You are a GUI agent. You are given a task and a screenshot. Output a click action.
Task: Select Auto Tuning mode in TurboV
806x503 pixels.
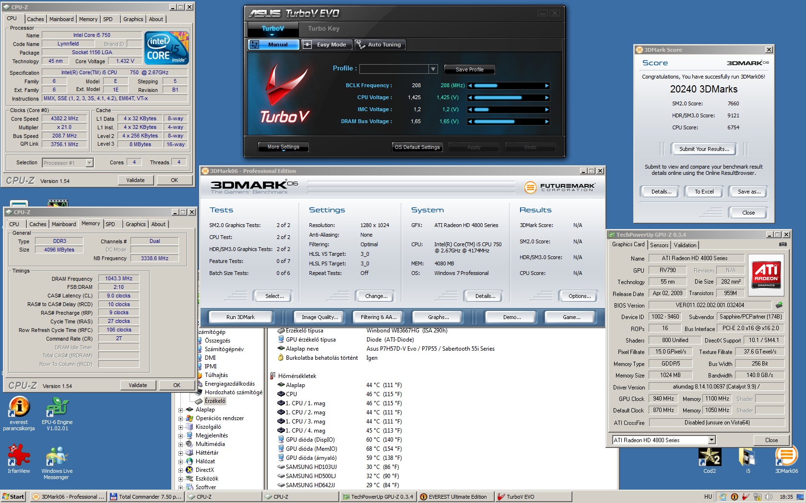380,45
